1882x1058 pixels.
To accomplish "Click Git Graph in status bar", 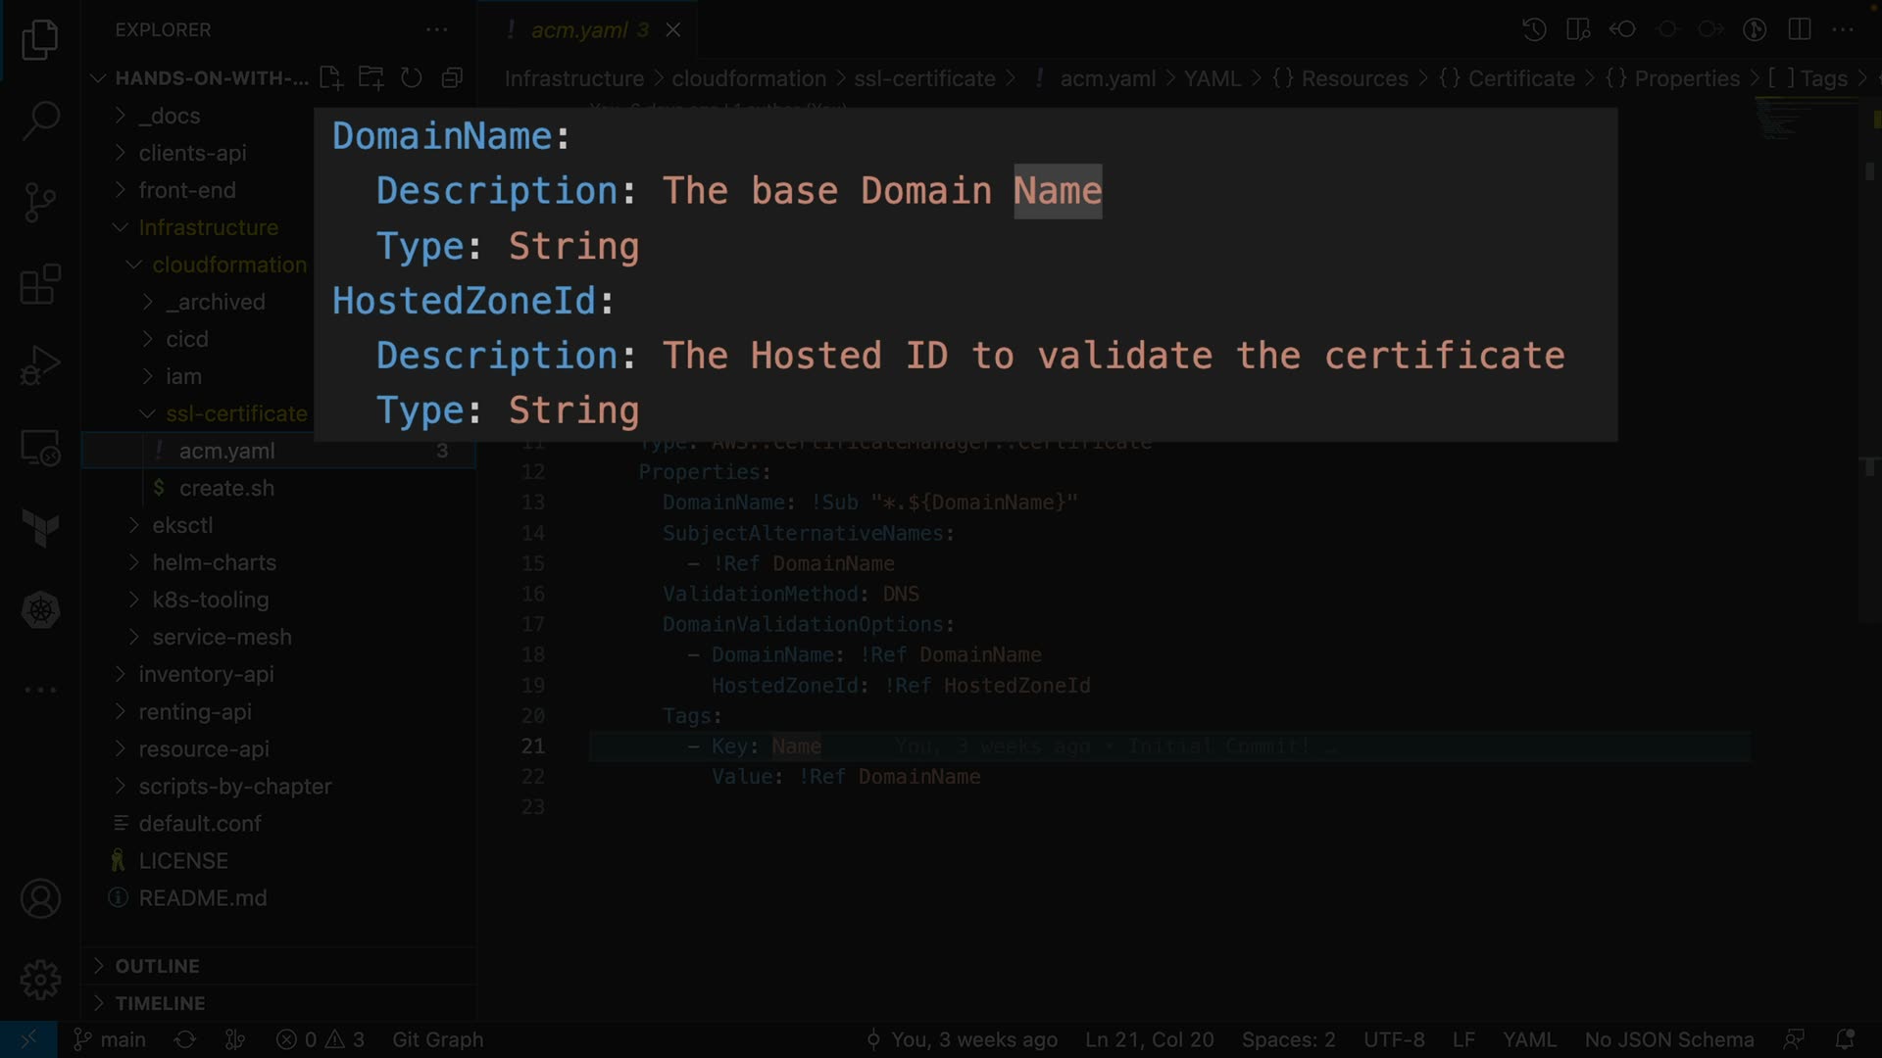I will [437, 1039].
